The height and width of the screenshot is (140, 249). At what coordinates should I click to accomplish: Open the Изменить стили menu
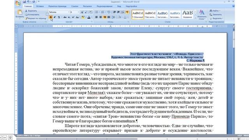click(202, 15)
